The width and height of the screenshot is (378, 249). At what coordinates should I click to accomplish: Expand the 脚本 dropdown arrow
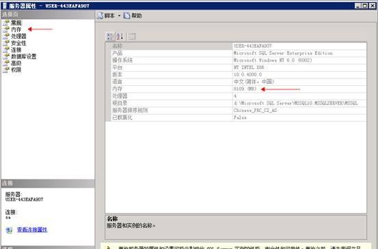119,16
